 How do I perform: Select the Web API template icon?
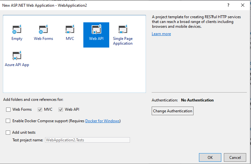click(x=96, y=29)
